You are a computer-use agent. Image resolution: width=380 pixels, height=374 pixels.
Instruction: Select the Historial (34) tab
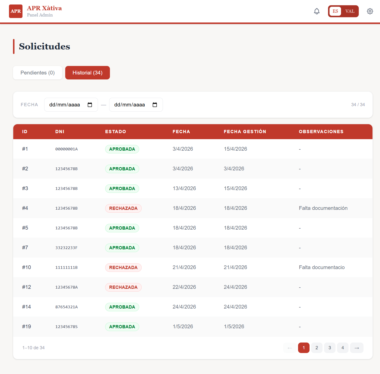[87, 73]
